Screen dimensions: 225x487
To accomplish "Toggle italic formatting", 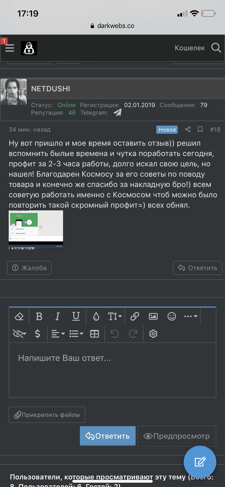I will tap(58, 316).
